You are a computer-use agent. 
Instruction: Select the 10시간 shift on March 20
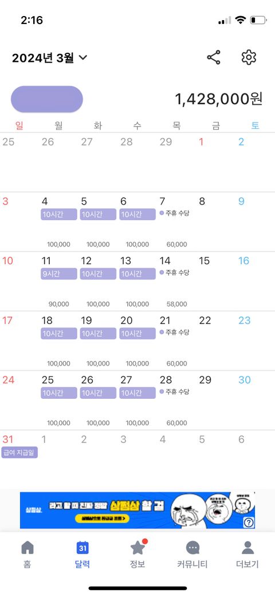pos(137,334)
